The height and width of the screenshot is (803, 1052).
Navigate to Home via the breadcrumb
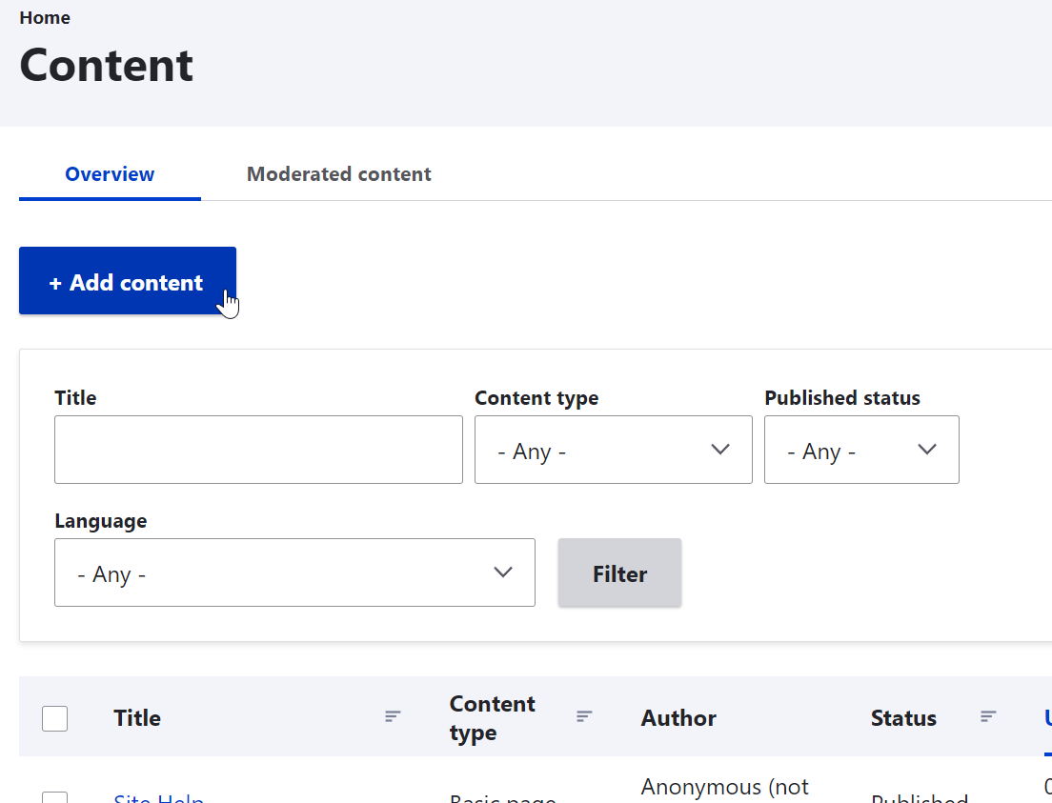45,18
